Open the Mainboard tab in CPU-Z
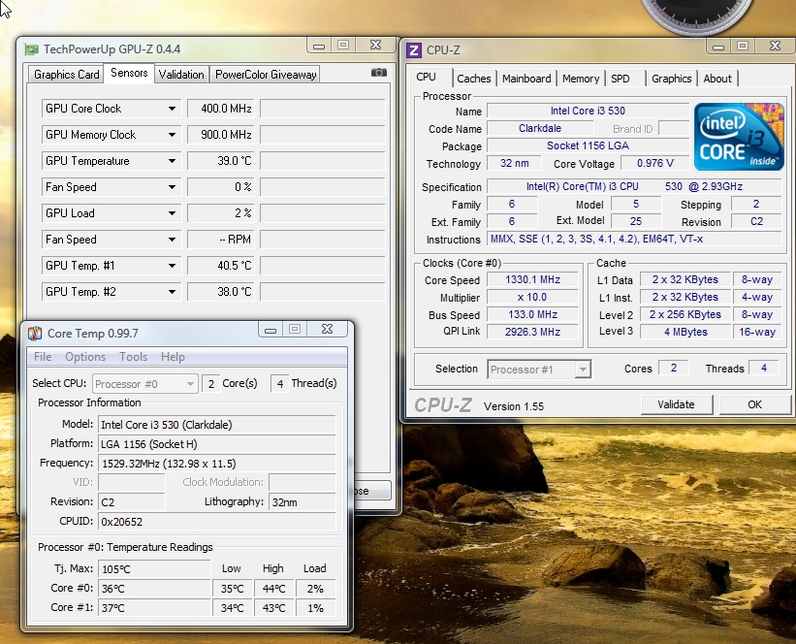796x644 pixels. (526, 79)
